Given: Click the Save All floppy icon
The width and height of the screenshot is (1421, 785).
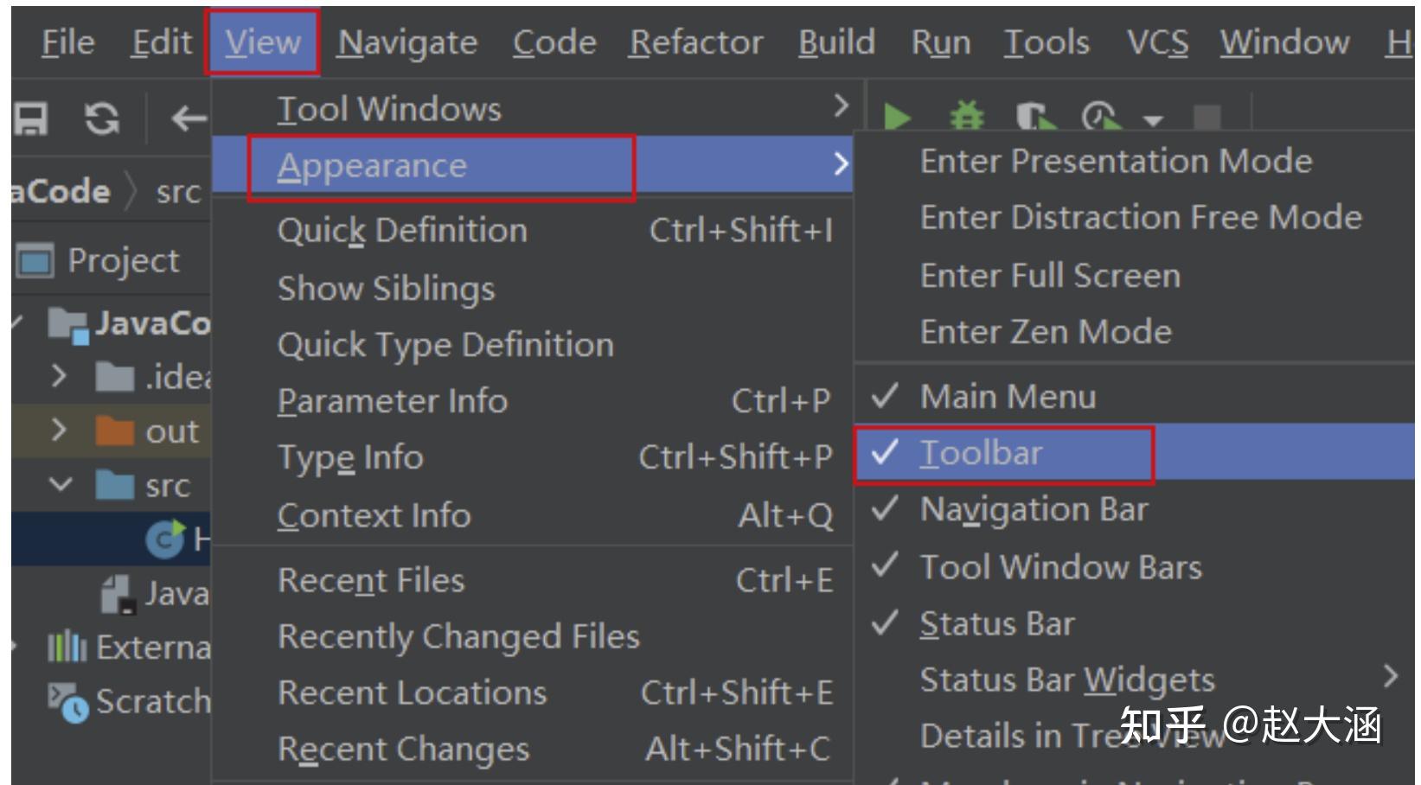Looking at the screenshot, I should pos(31,118).
